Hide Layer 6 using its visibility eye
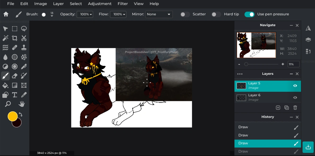 [295, 97]
